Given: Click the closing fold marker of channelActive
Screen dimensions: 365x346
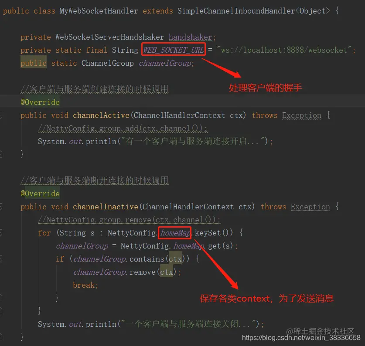Looking at the screenshot, I should coord(1,154).
